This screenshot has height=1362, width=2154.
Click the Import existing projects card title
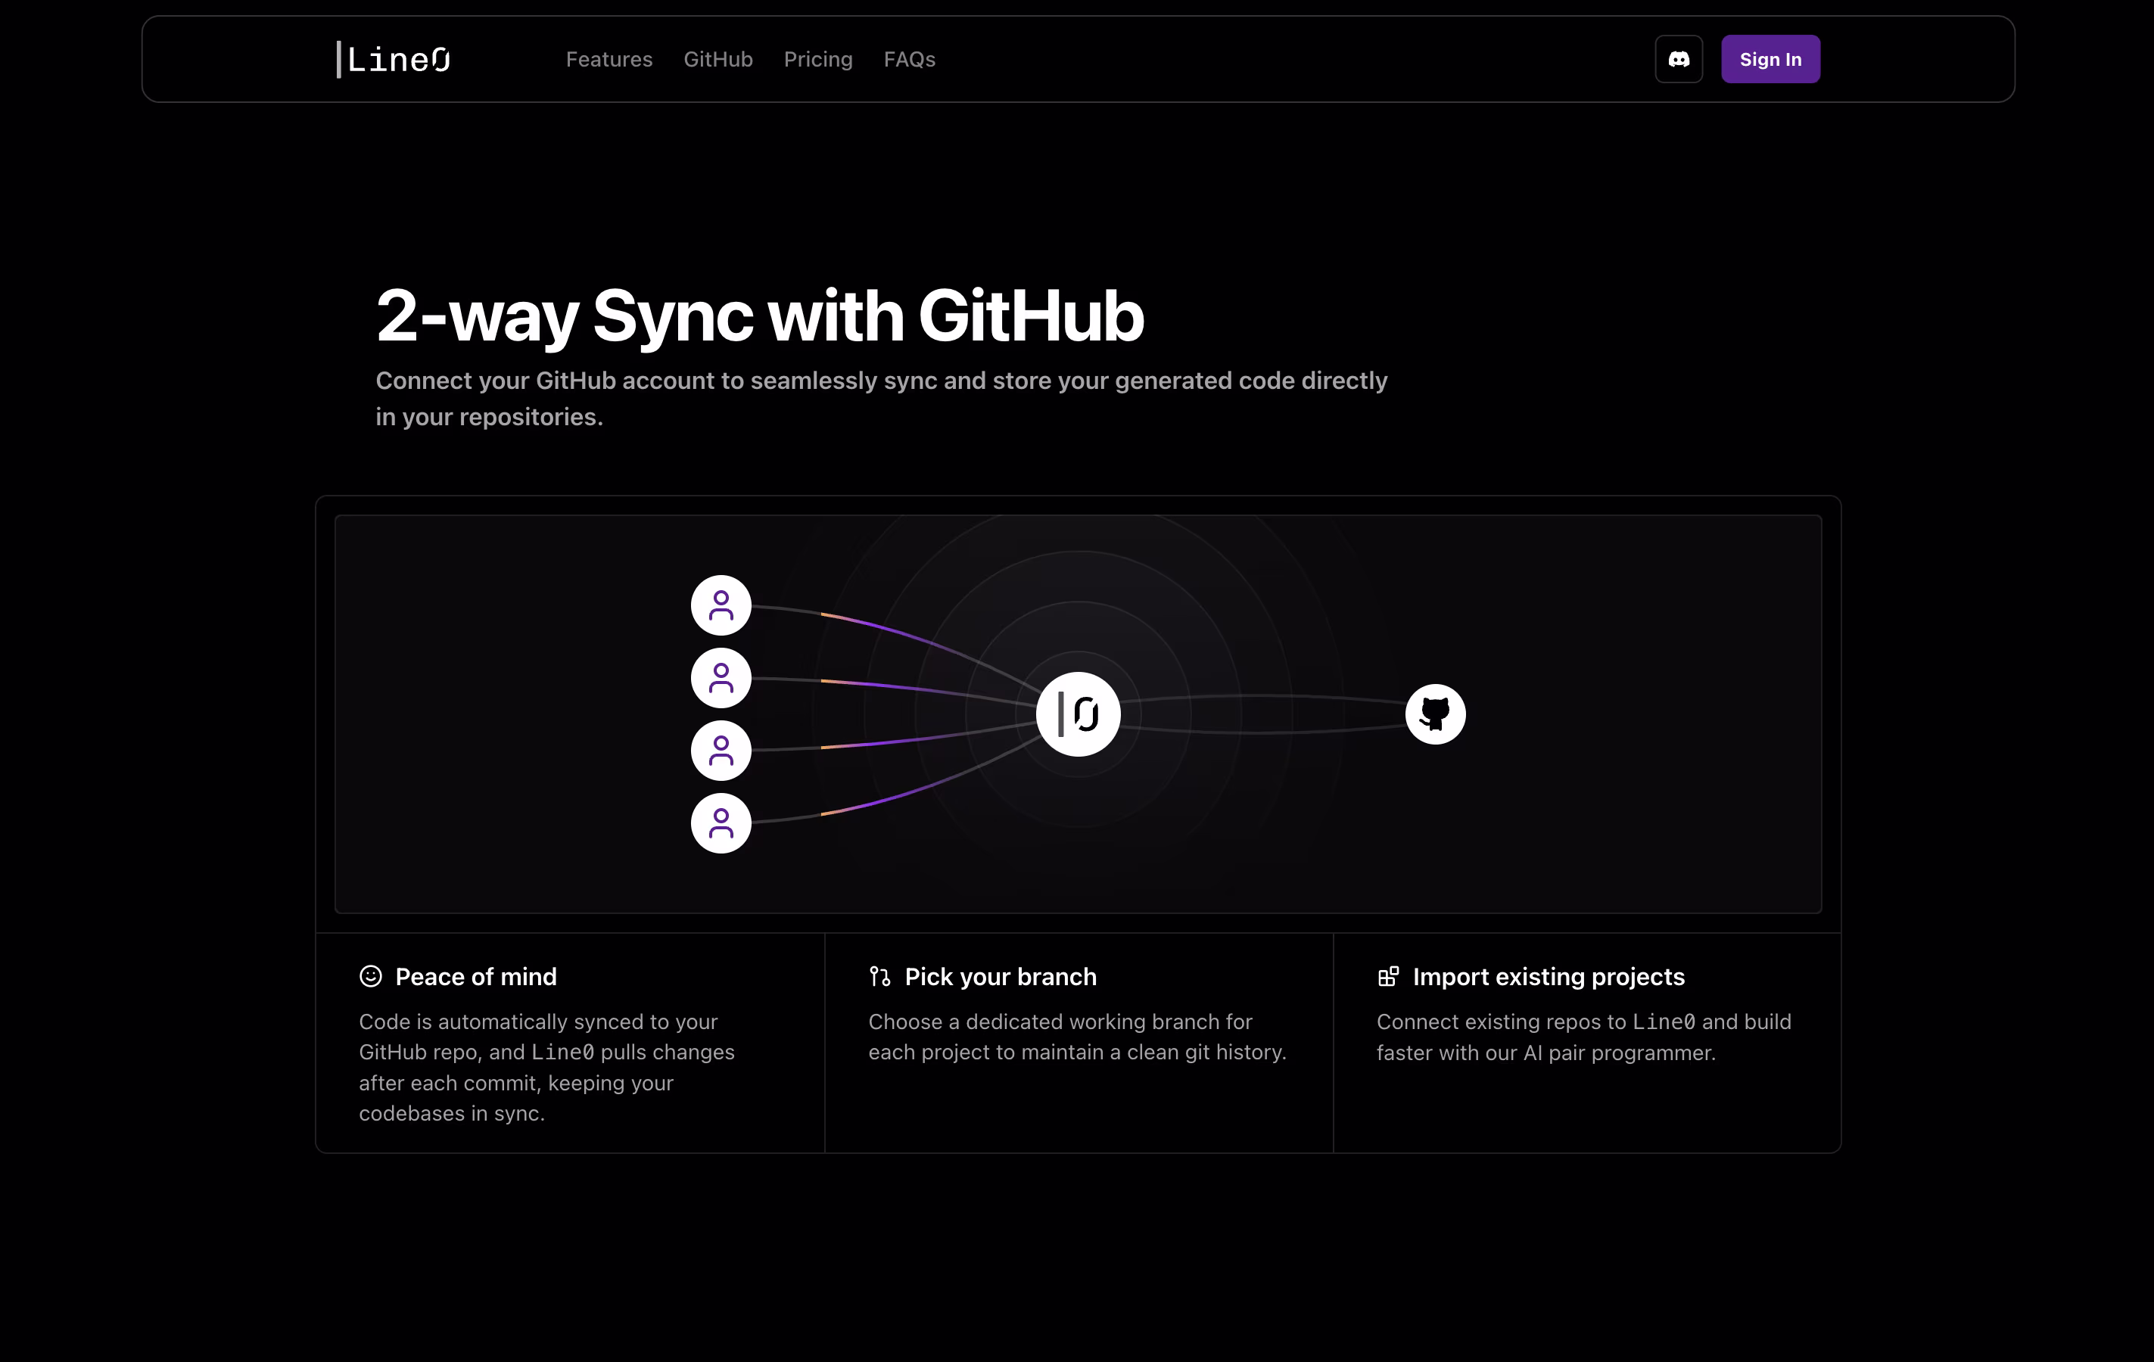pos(1548,977)
